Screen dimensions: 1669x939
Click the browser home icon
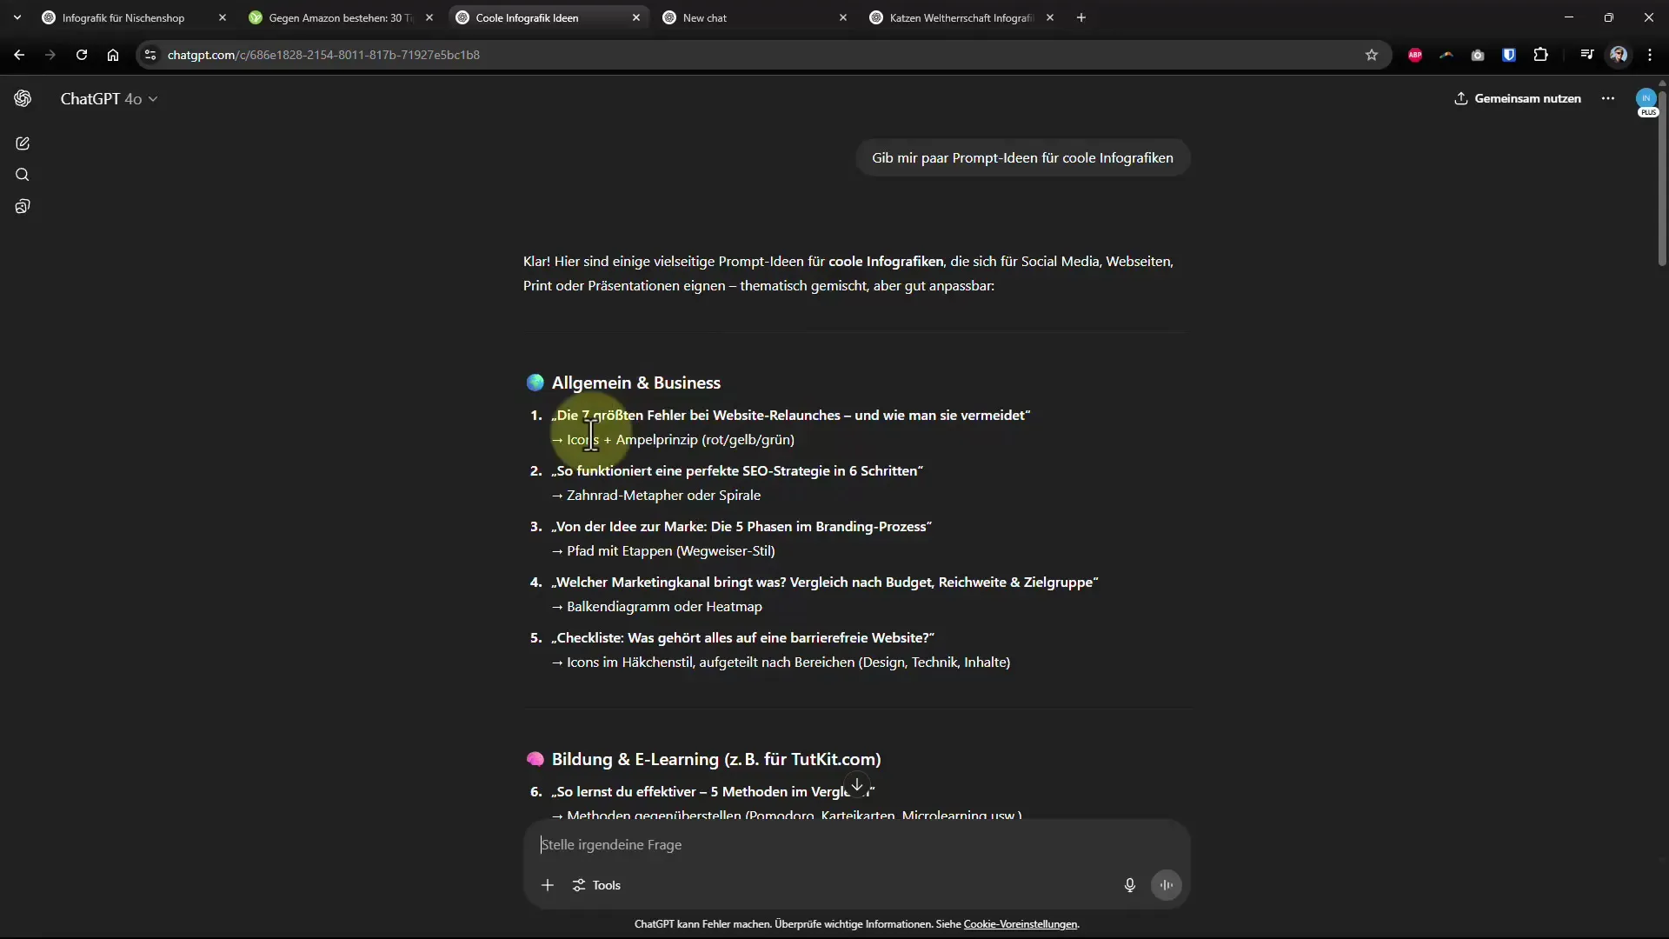pyautogui.click(x=113, y=55)
